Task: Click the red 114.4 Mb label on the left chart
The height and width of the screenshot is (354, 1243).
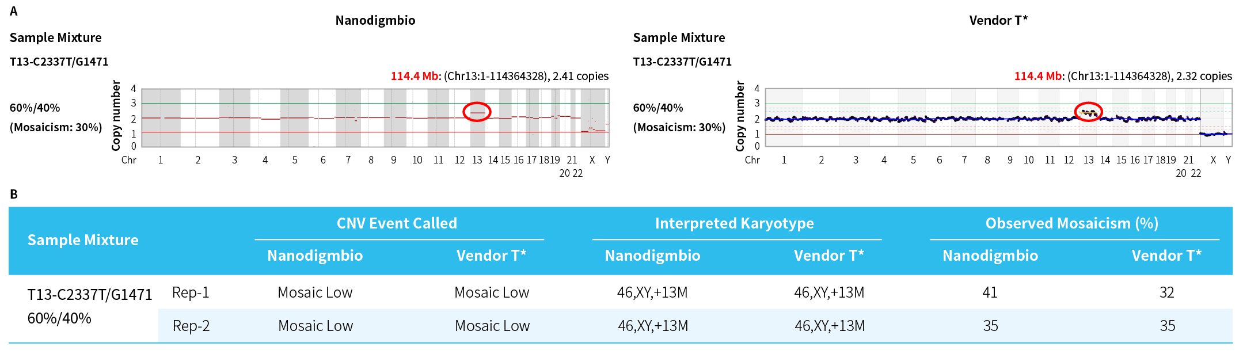Action: tap(415, 77)
